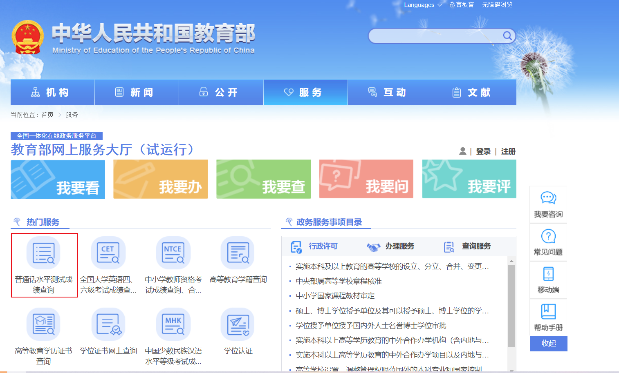Click the 登录 link
Image resolution: width=619 pixels, height=373 pixels.
[x=483, y=151]
